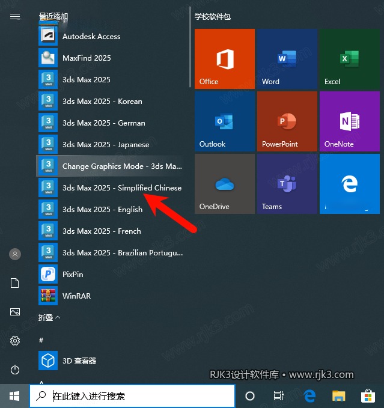This screenshot has width=384, height=408.
Task: Open the Autodesk Access app icon
Action: pyautogui.click(x=48, y=36)
